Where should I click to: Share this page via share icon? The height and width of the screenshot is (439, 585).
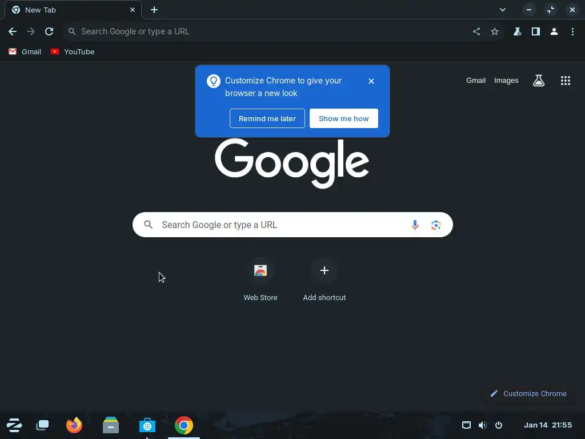click(x=476, y=31)
